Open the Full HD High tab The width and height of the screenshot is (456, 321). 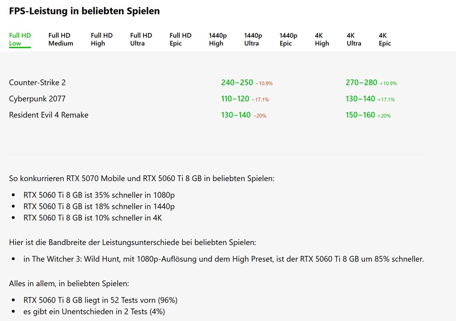[x=102, y=39]
